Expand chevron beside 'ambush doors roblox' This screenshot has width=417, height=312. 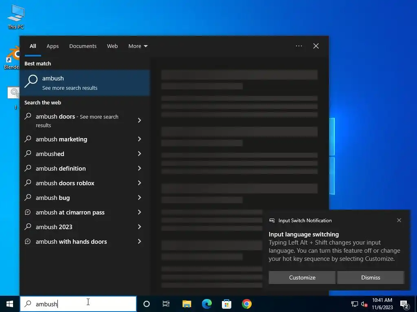139,182
